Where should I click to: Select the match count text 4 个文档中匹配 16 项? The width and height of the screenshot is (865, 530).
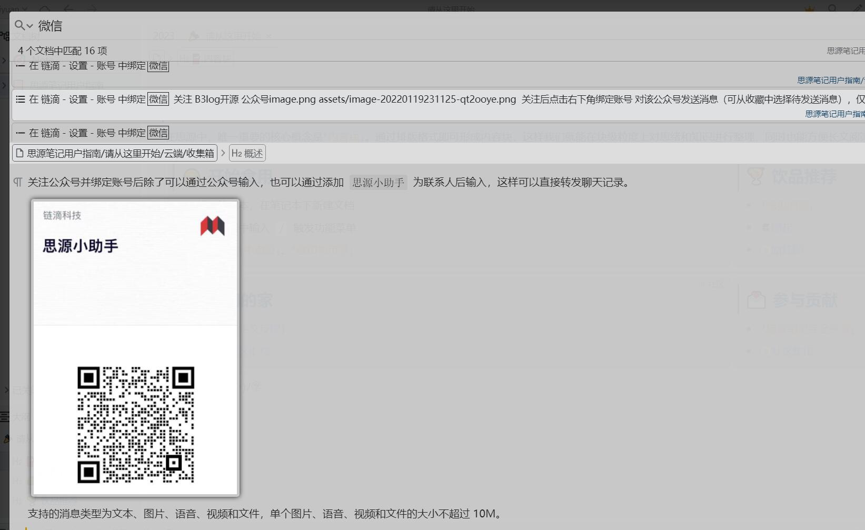(x=63, y=51)
